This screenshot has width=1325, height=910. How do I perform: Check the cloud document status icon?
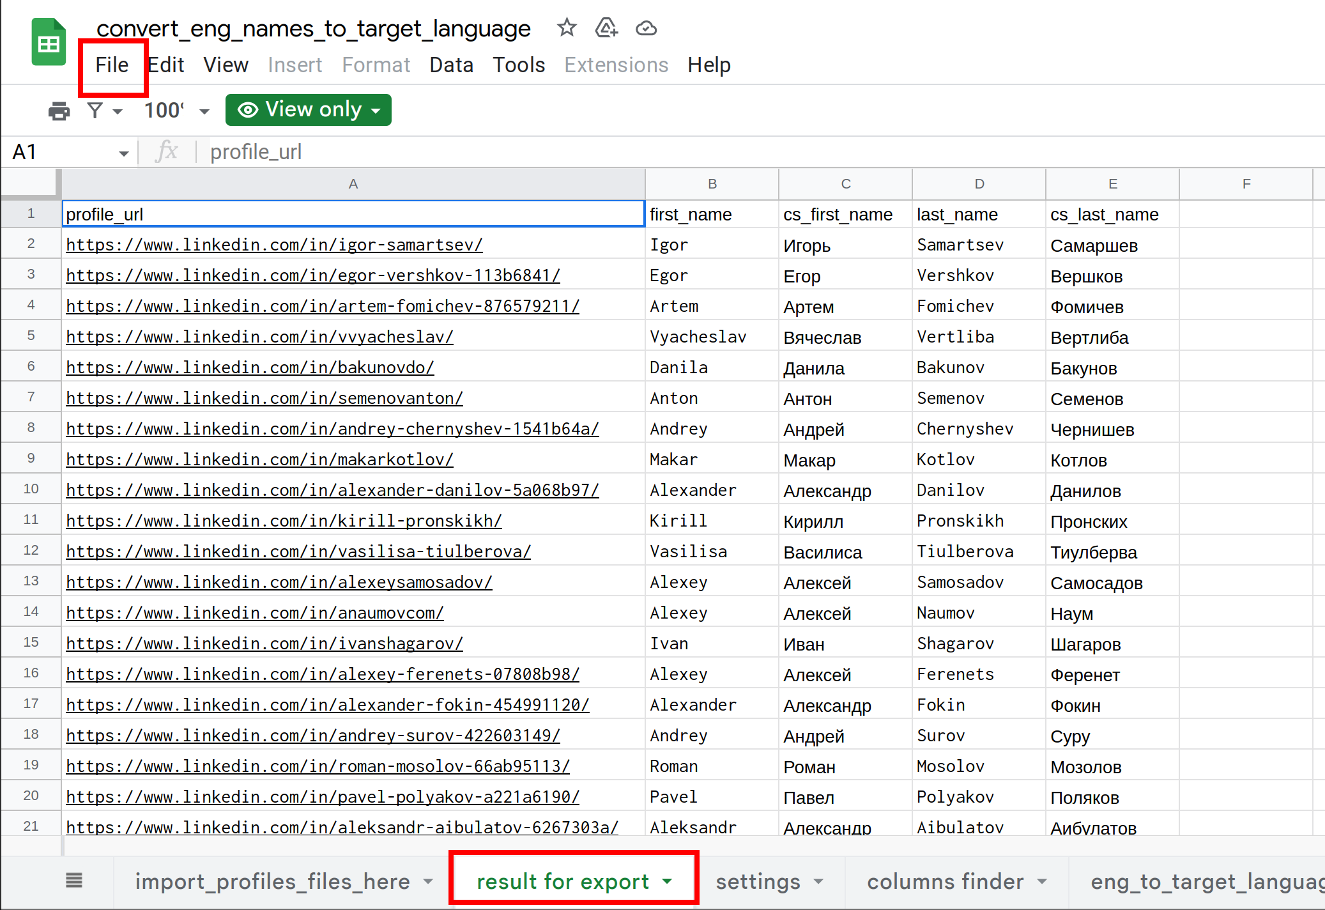pyautogui.click(x=646, y=28)
